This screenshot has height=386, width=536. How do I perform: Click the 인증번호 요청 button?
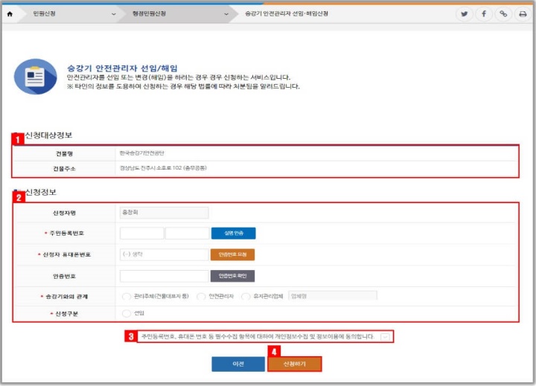tap(232, 254)
